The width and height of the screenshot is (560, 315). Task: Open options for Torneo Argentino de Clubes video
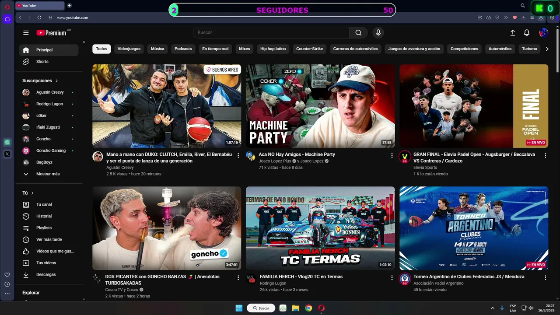545,277
